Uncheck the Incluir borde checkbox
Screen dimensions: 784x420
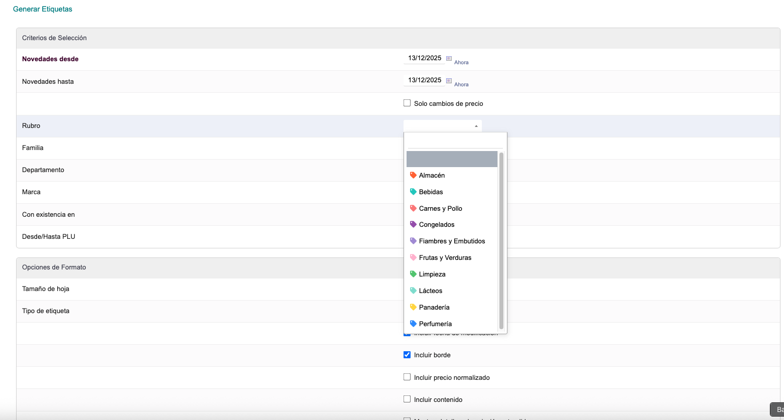(407, 355)
